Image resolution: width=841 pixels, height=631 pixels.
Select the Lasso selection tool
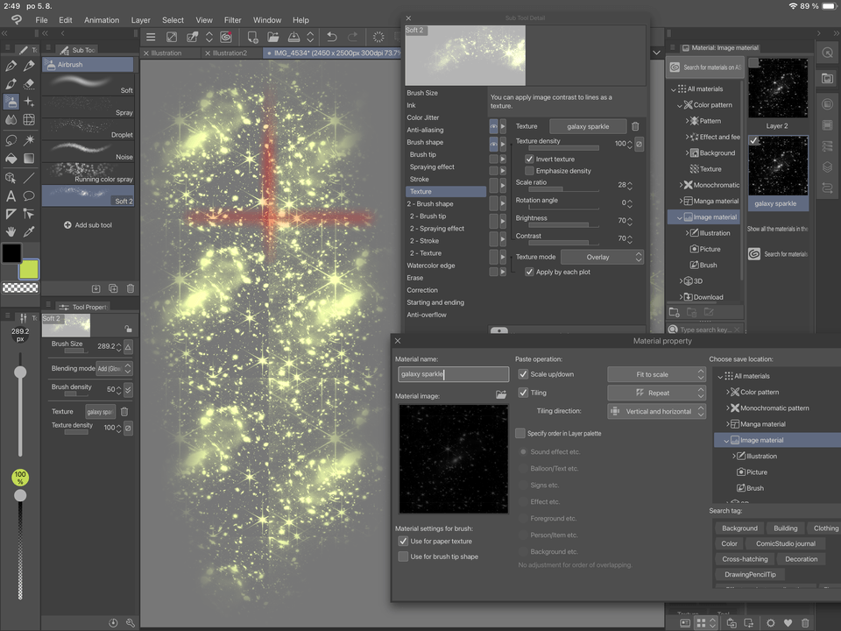[11, 140]
